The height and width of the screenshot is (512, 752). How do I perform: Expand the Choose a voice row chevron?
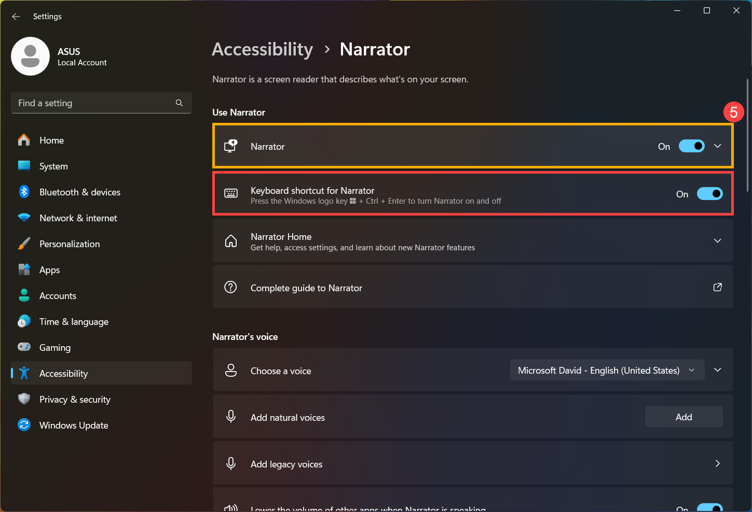718,370
